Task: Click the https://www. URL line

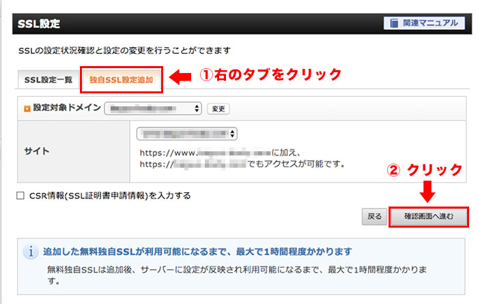Action: [221, 152]
